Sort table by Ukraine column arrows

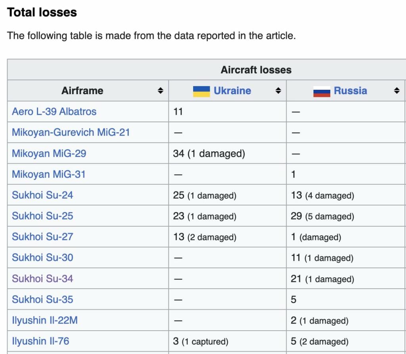[278, 91]
